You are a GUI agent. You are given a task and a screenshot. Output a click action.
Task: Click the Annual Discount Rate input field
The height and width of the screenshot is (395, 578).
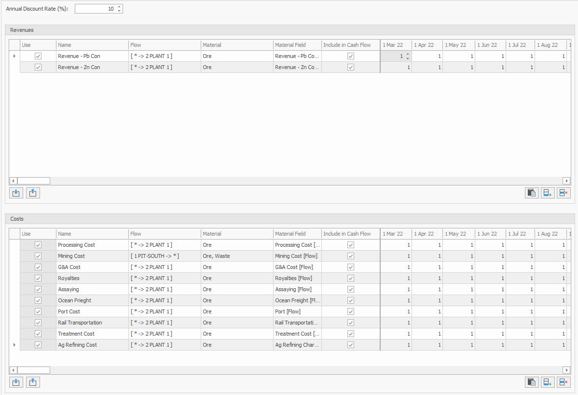coord(96,9)
